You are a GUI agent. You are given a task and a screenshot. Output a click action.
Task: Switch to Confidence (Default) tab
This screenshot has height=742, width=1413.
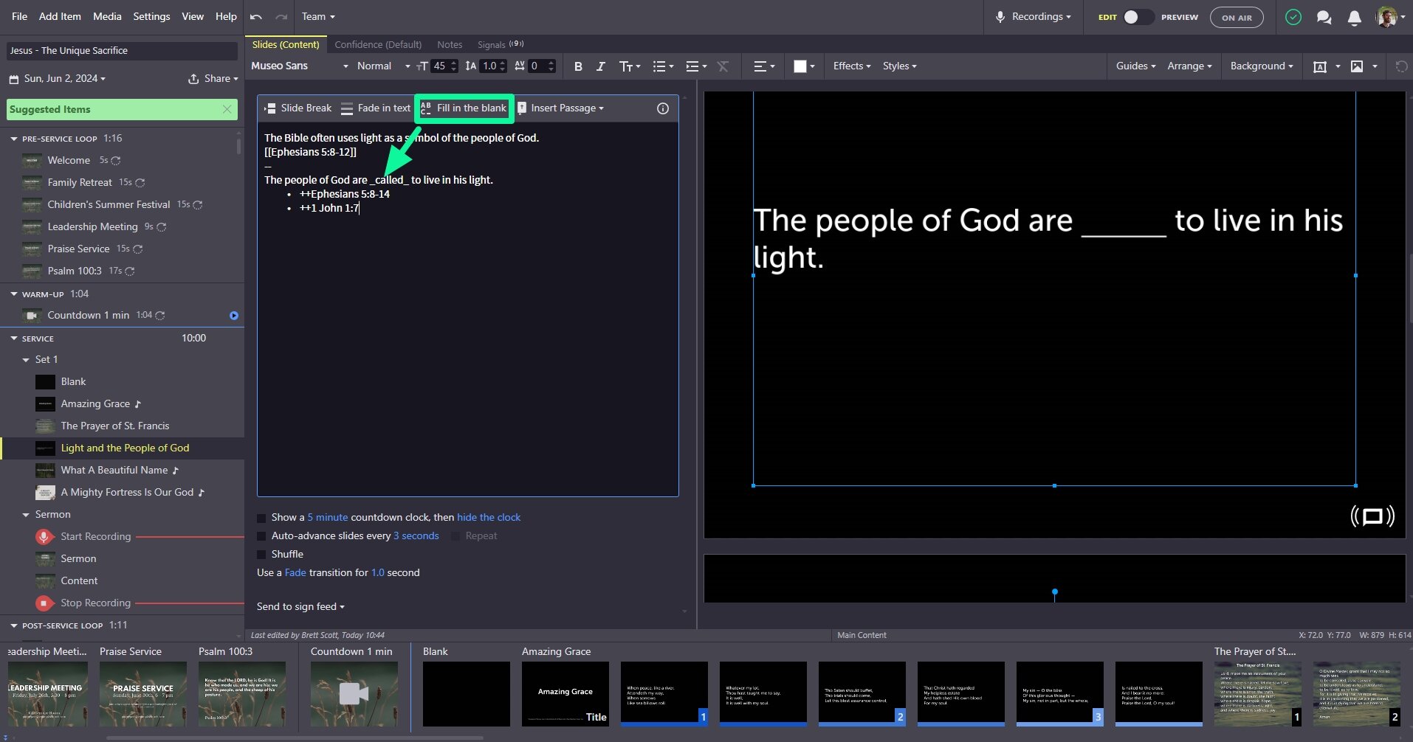point(378,45)
